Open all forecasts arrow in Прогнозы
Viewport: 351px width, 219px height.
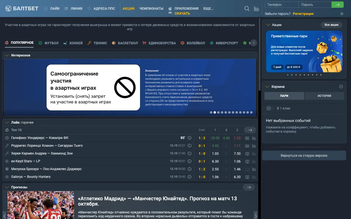(x=249, y=187)
